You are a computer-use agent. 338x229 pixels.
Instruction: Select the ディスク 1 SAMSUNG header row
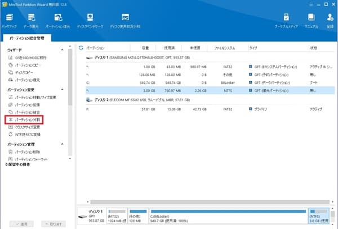(x=210, y=58)
